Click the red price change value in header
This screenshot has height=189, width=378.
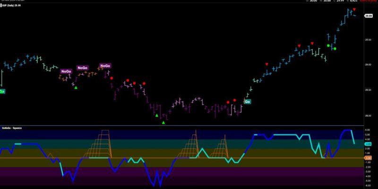point(369,1)
